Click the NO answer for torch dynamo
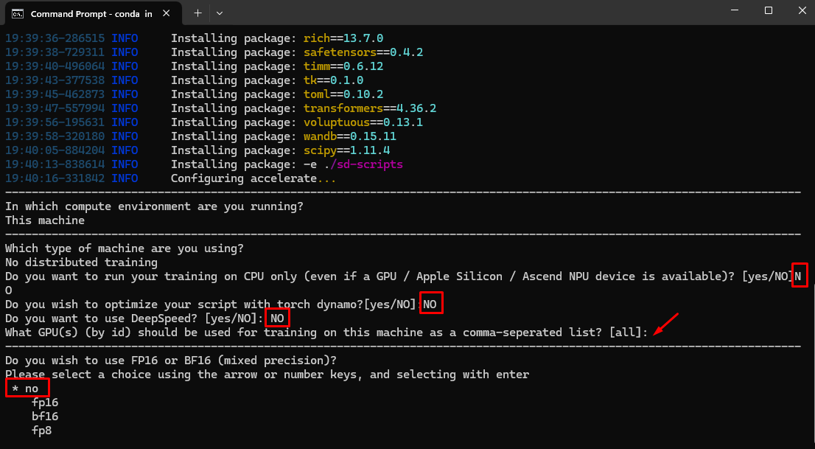Viewport: 815px width, 449px height. (432, 304)
